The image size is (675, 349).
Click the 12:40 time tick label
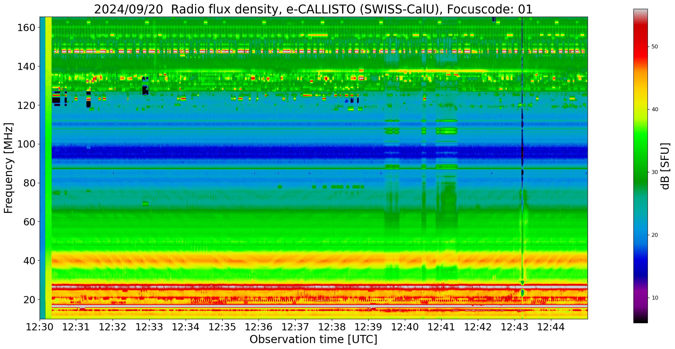pos(405,327)
